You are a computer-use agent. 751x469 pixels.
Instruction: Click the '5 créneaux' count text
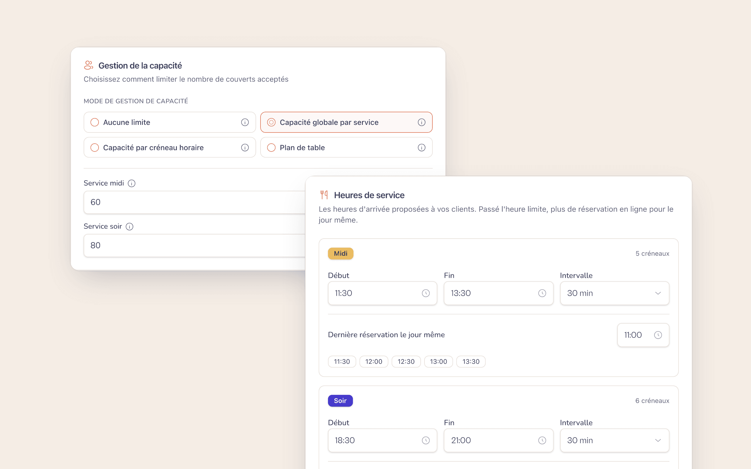pos(652,254)
